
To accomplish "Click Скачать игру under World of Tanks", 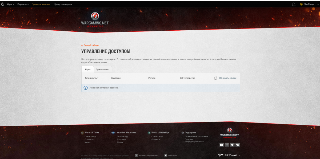I will (x=90, y=136).
